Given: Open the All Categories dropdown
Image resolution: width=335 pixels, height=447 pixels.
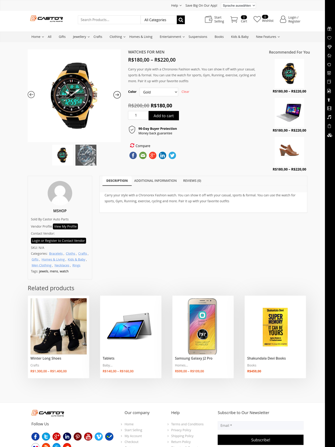Looking at the screenshot, I should 158,20.
